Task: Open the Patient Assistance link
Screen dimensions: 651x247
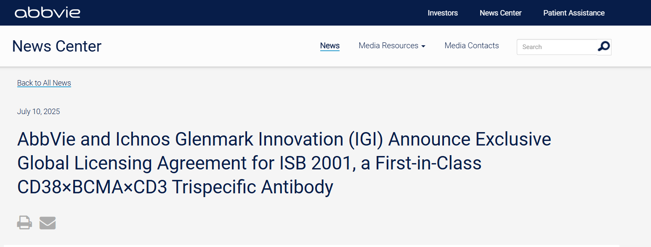Action: 574,13
